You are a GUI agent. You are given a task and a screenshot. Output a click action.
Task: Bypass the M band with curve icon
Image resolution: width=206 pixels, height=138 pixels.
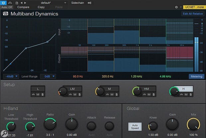pos(107,95)
